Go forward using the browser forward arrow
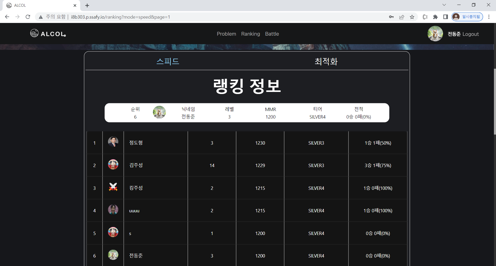The width and height of the screenshot is (496, 266). (17, 17)
